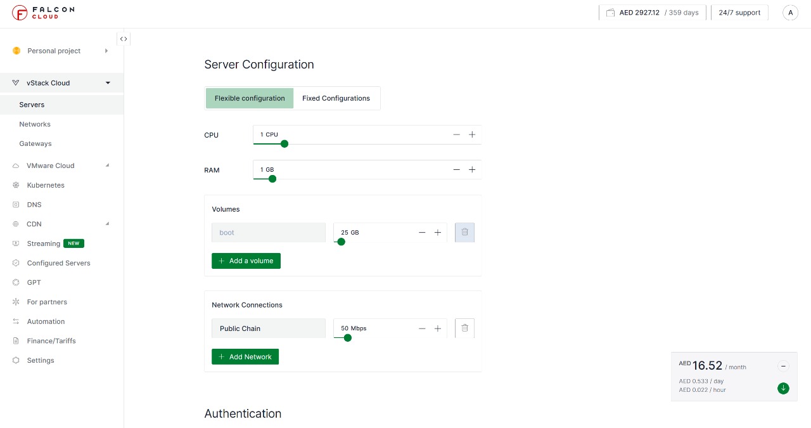This screenshot has width=811, height=428.
Task: Click the boot volume trash icon
Action: point(464,233)
